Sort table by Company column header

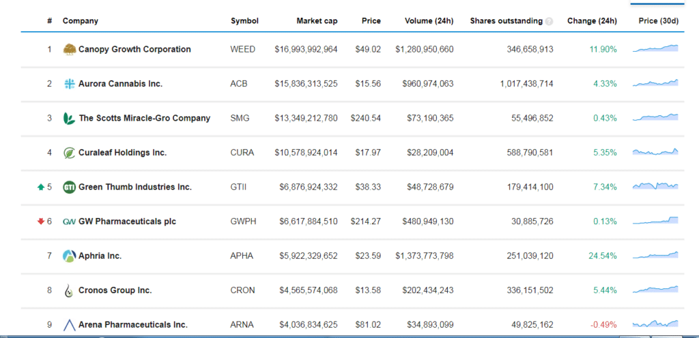coord(81,21)
